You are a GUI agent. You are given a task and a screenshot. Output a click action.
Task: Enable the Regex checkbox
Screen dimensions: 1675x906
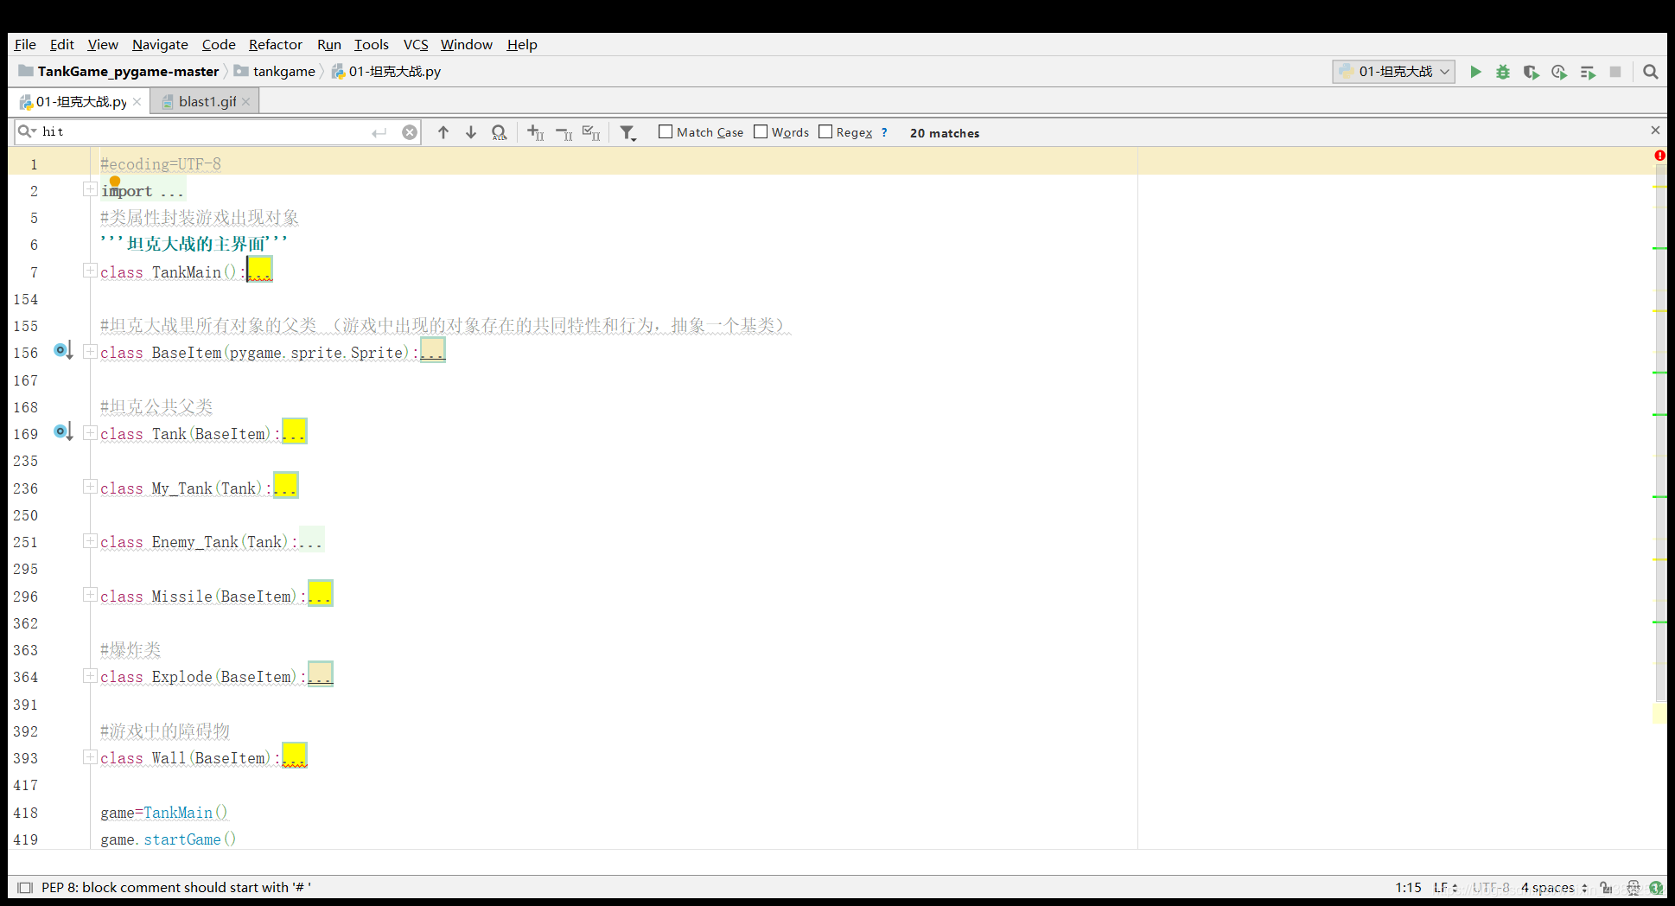825,131
